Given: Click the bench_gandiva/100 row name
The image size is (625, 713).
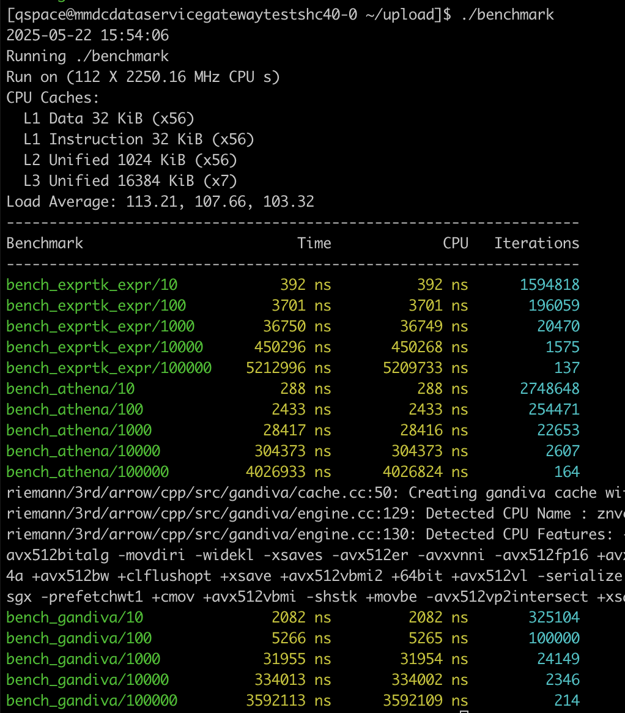Looking at the screenshot, I should 79,638.
